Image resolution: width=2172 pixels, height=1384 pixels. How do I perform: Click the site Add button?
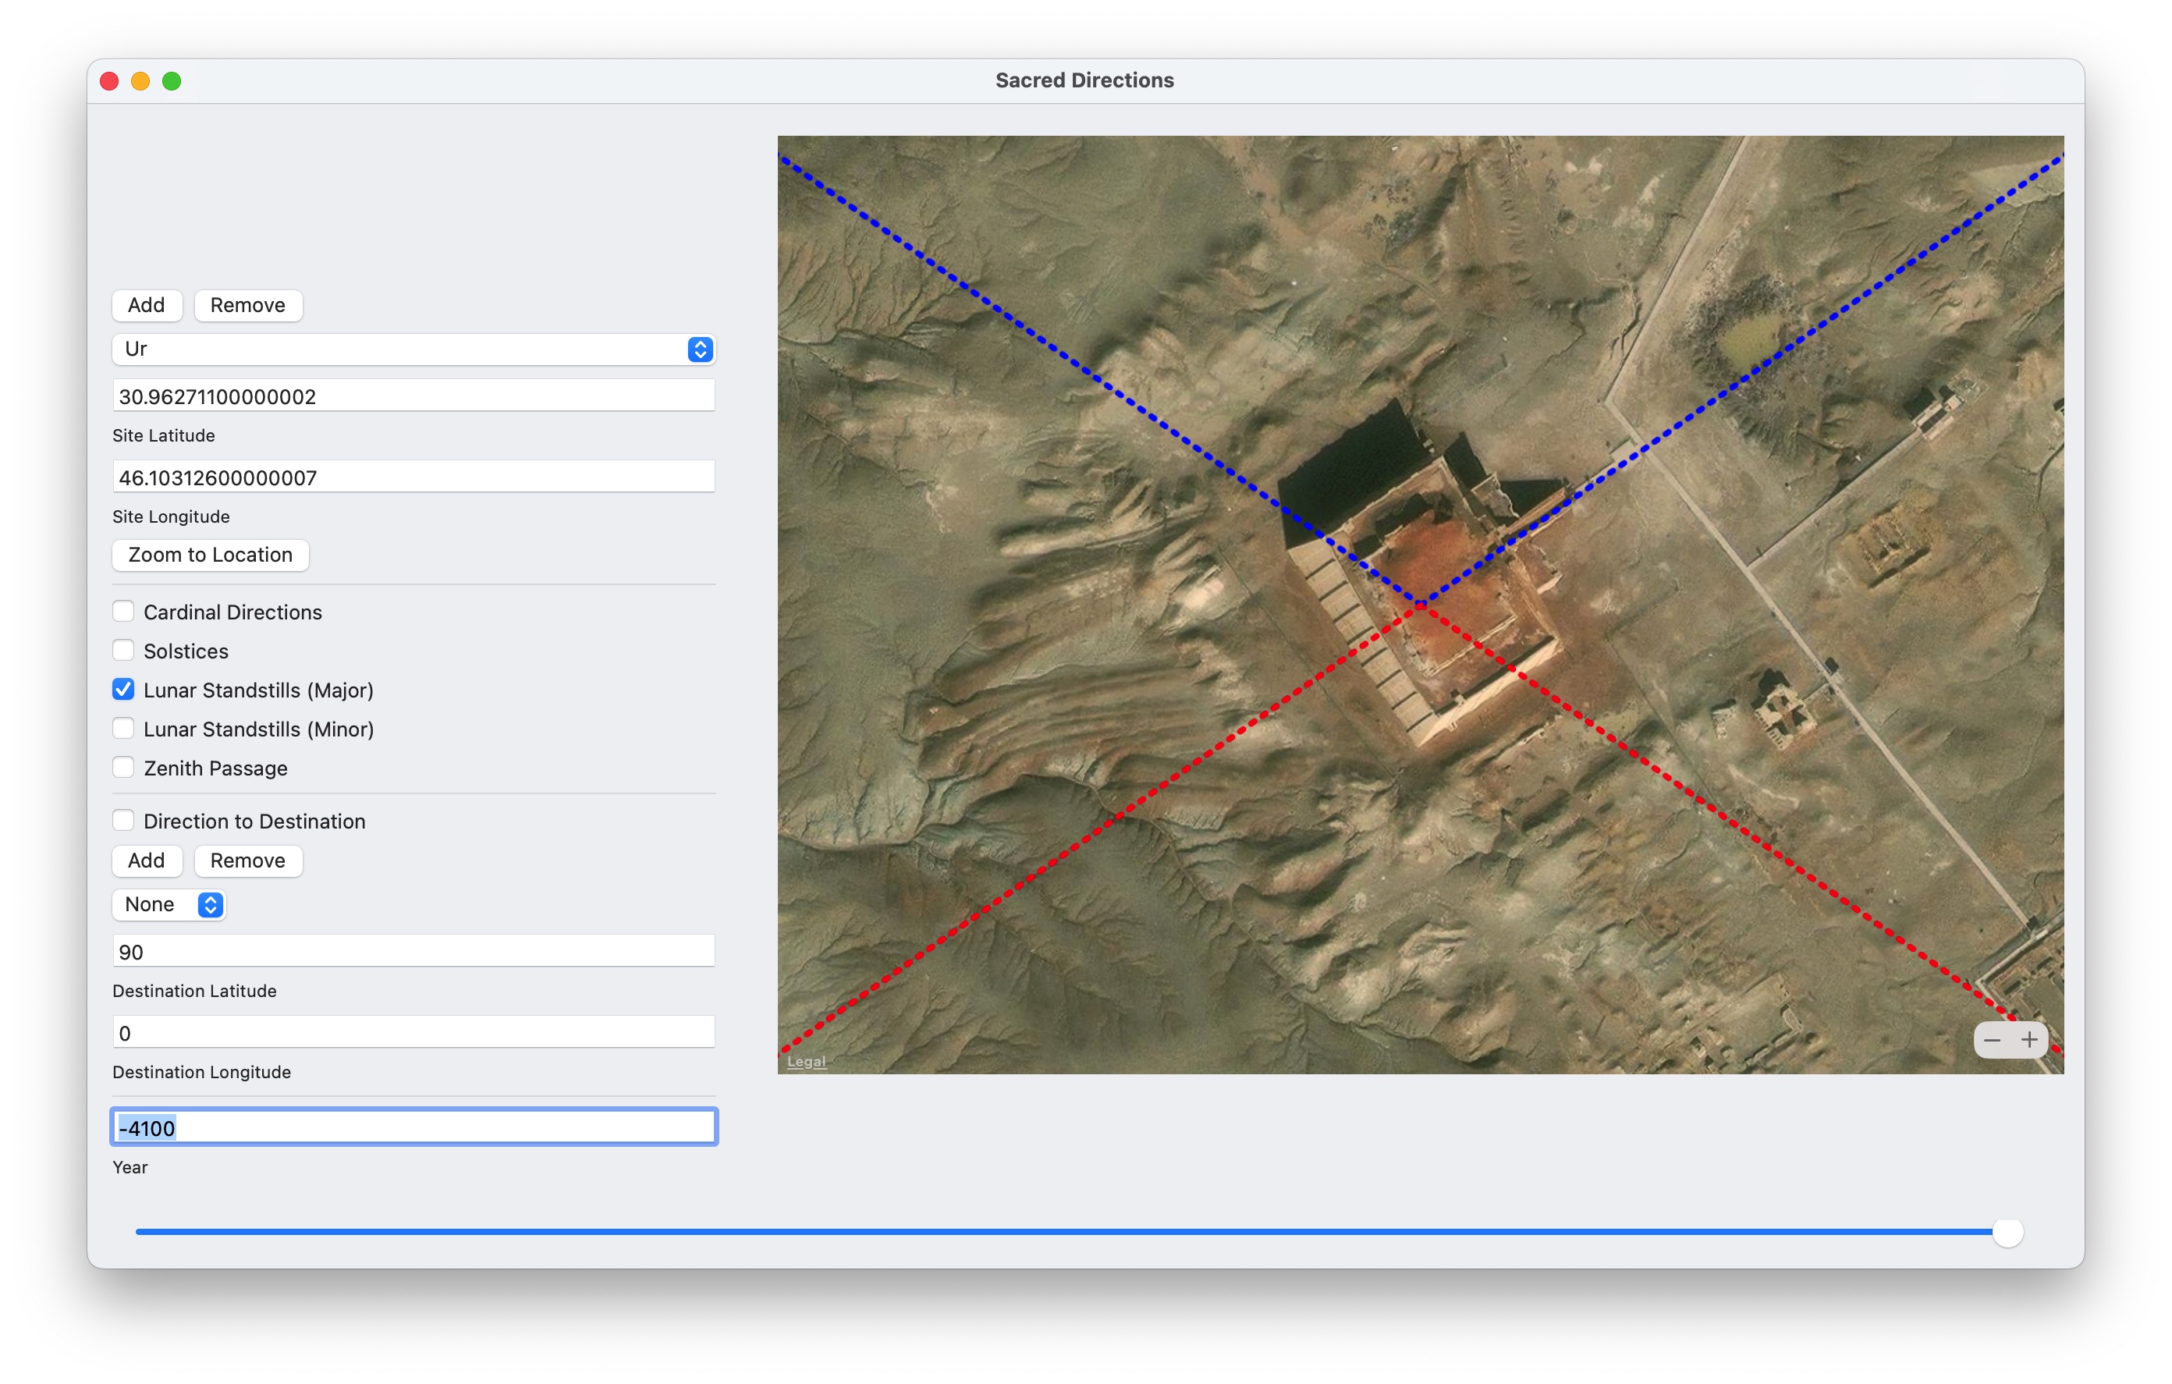point(146,305)
